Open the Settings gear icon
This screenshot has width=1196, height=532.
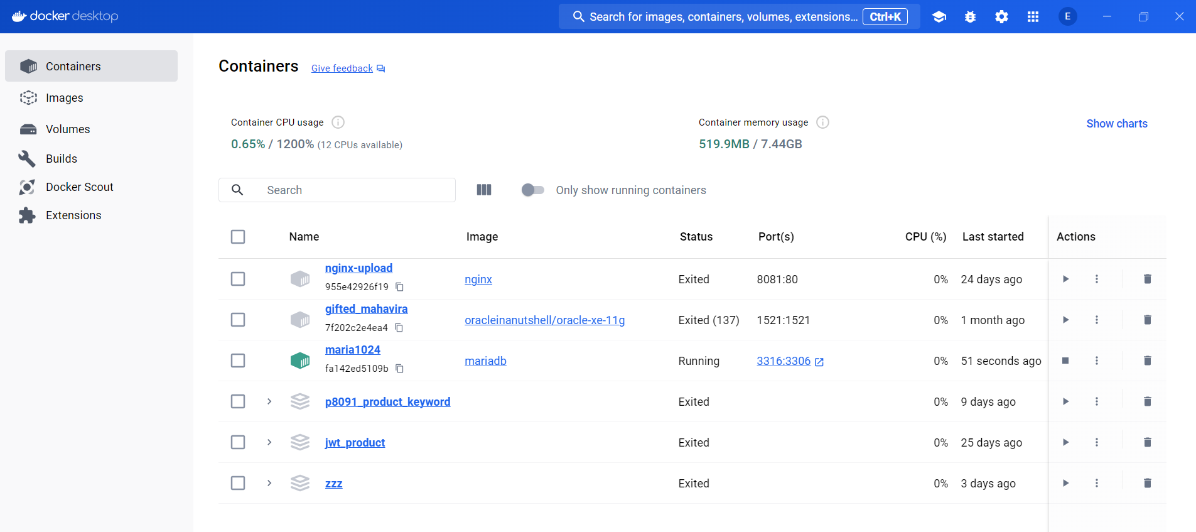[x=1001, y=17]
